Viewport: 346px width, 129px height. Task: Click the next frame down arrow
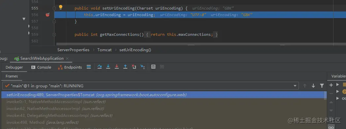click(313, 86)
